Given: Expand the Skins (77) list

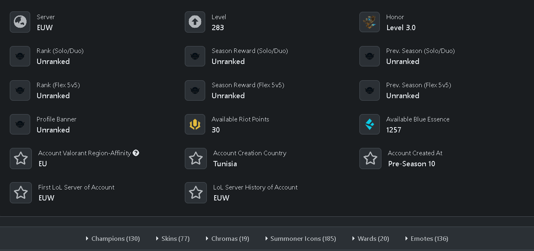Looking at the screenshot, I should [x=173, y=238].
